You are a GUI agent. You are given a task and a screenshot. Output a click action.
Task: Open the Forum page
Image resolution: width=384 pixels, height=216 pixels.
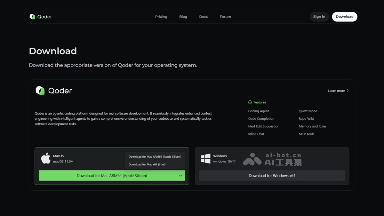click(x=225, y=17)
